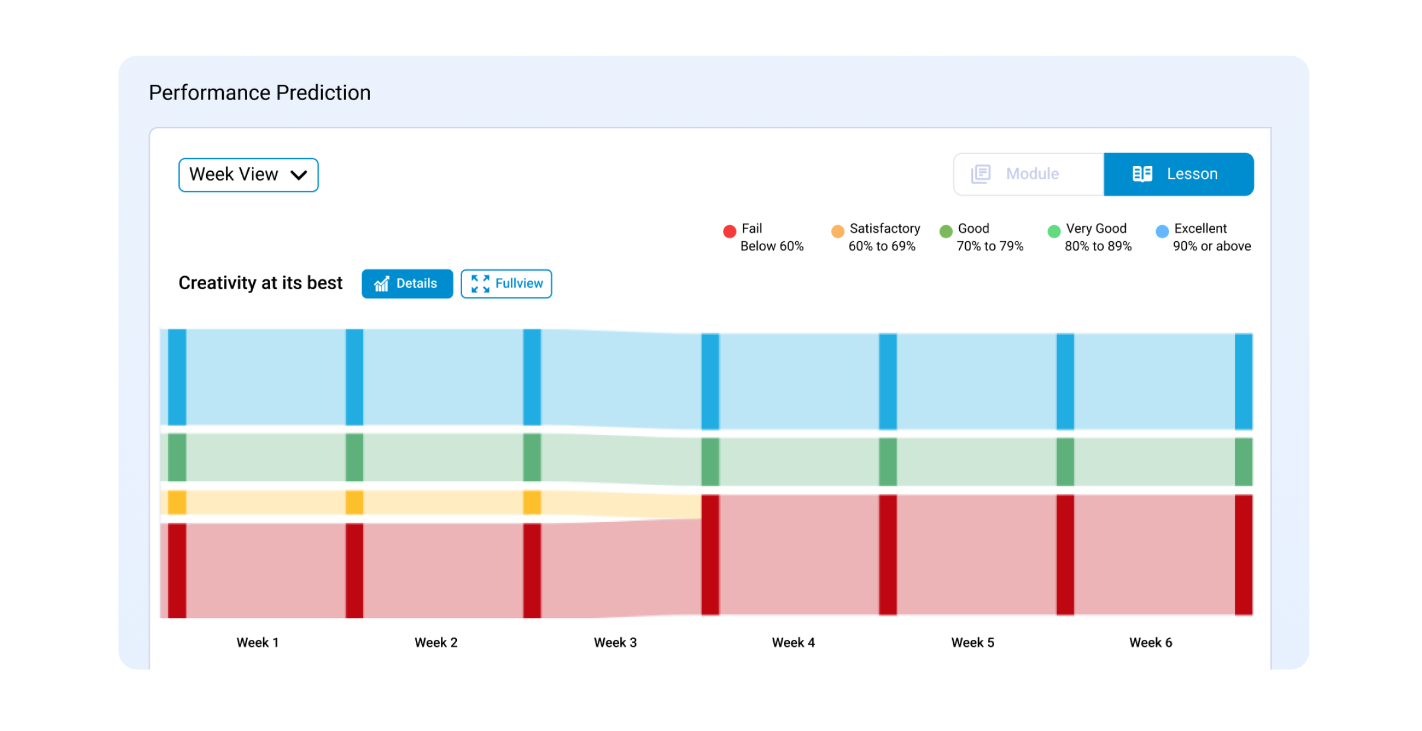Screen dimensions: 1422x731
Task: Click the orange Satisfactory legend dot
Action: tap(837, 231)
